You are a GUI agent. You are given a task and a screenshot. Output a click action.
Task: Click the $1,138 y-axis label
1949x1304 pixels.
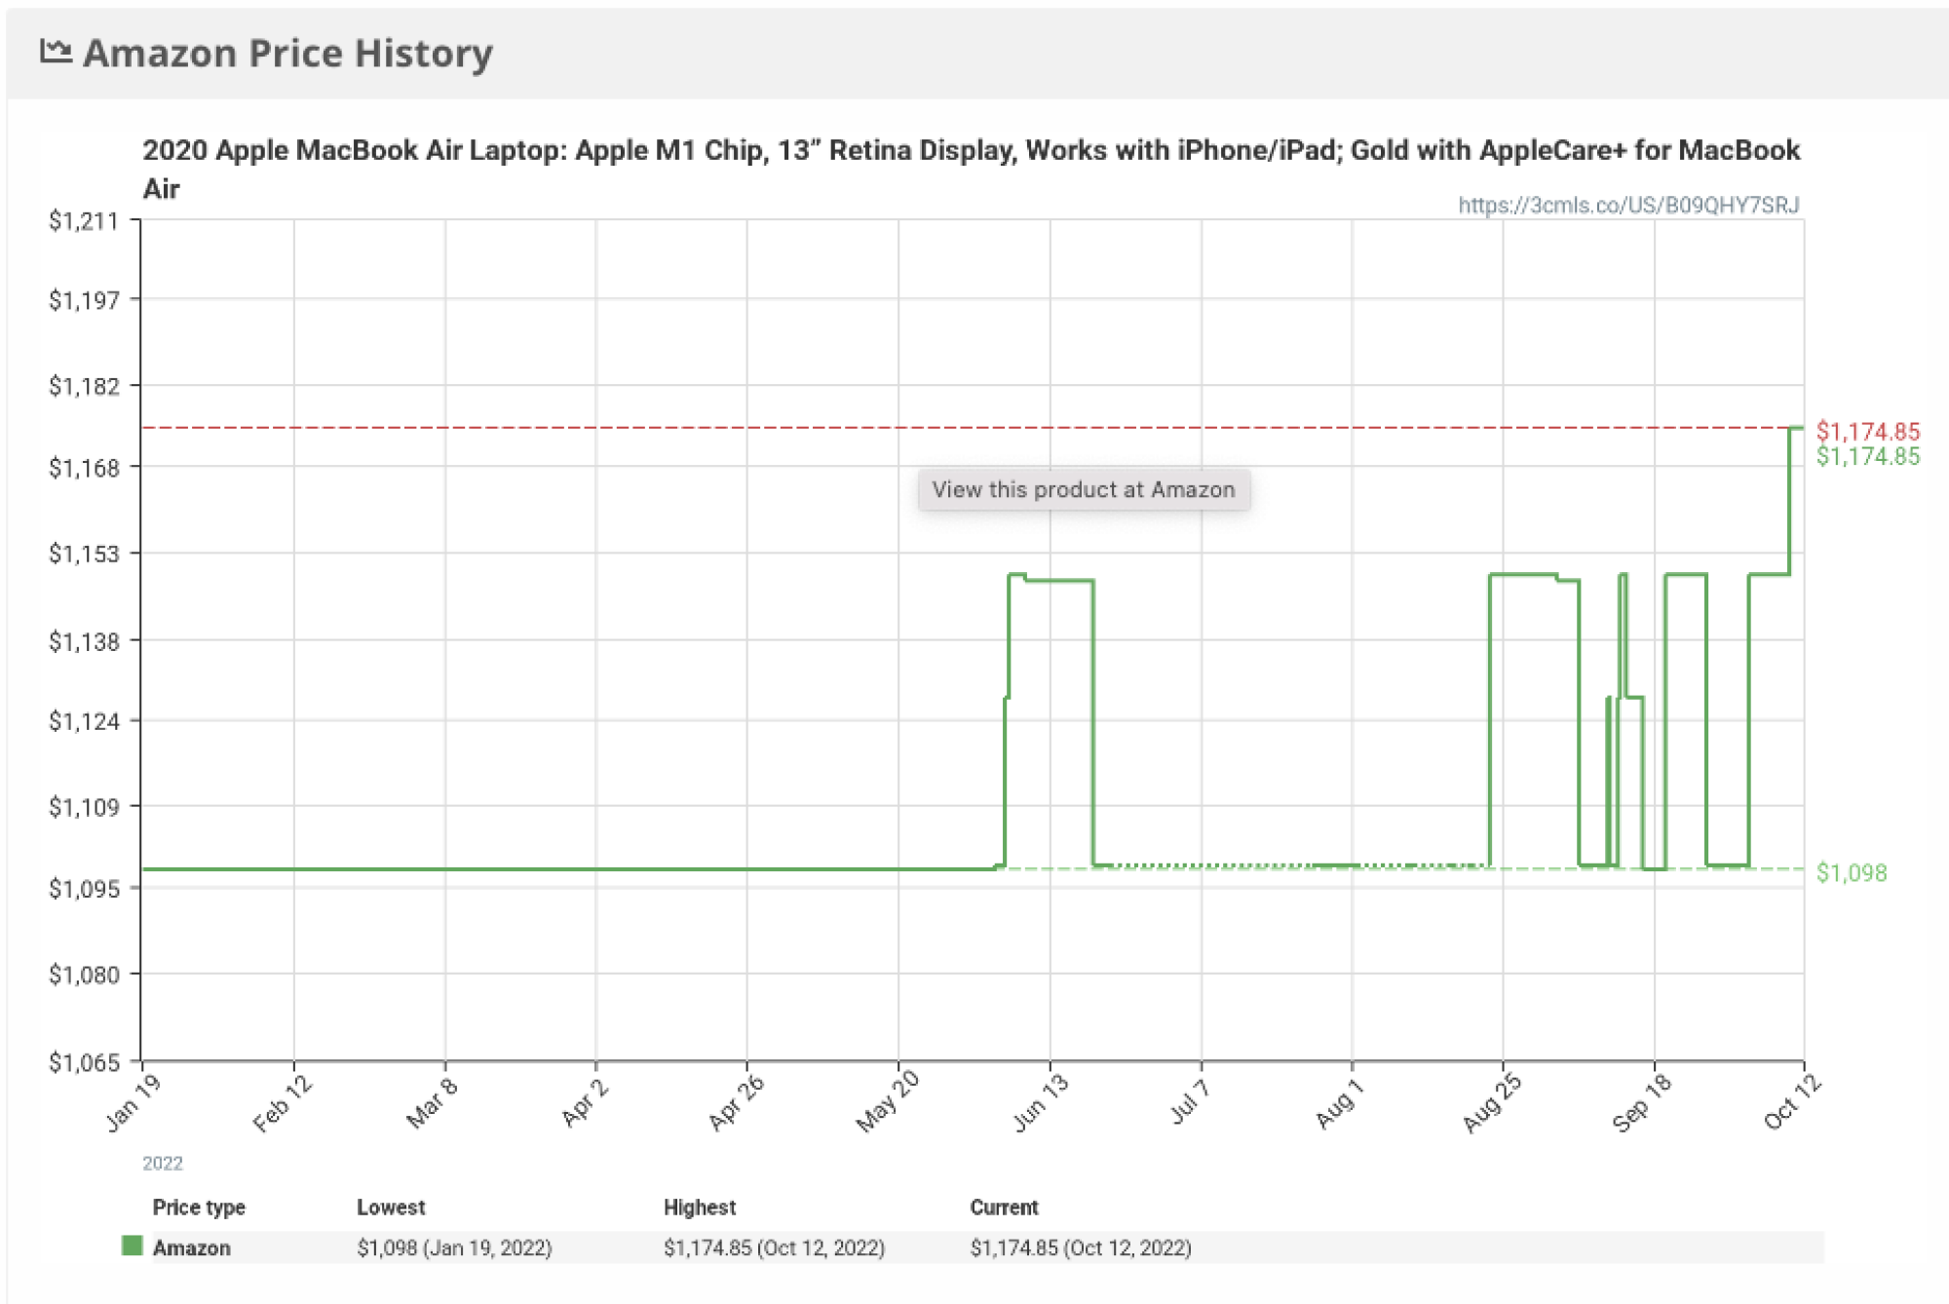pos(84,641)
